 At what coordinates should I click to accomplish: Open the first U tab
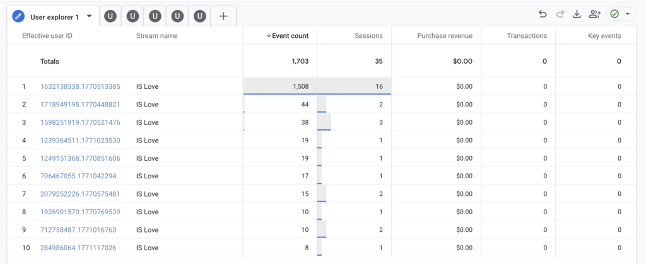[x=111, y=16]
